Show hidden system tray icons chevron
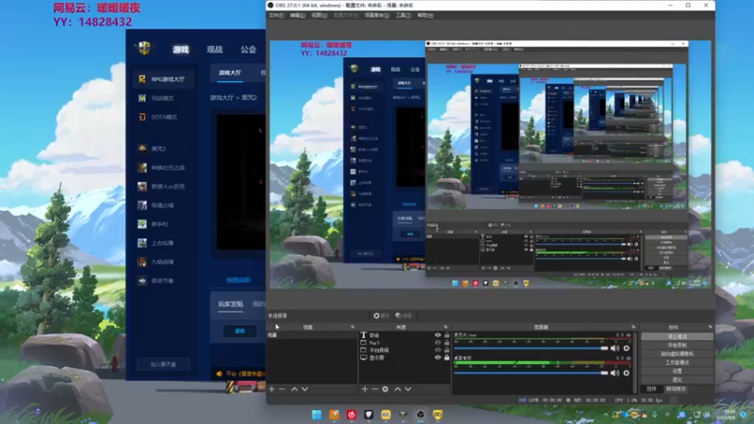 (605, 415)
